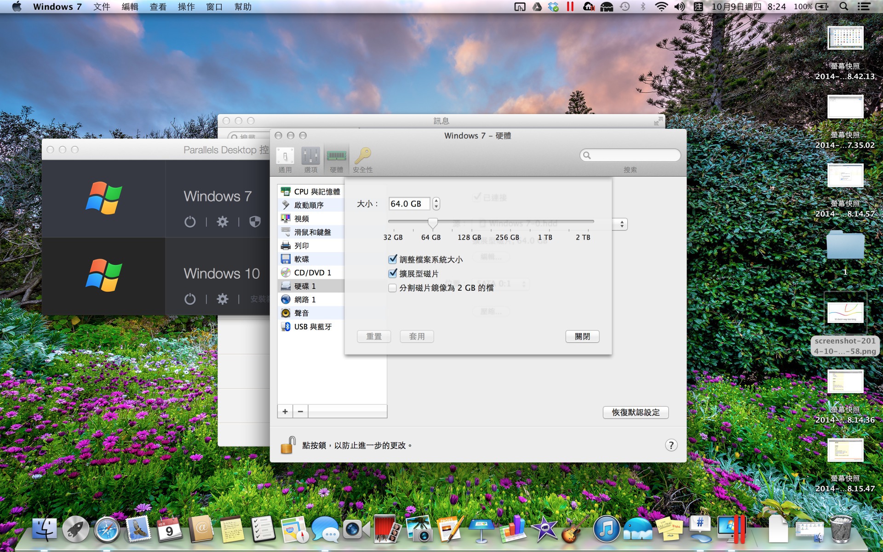Open iTunes from the Dock
The height and width of the screenshot is (552, 883).
pyautogui.click(x=606, y=529)
